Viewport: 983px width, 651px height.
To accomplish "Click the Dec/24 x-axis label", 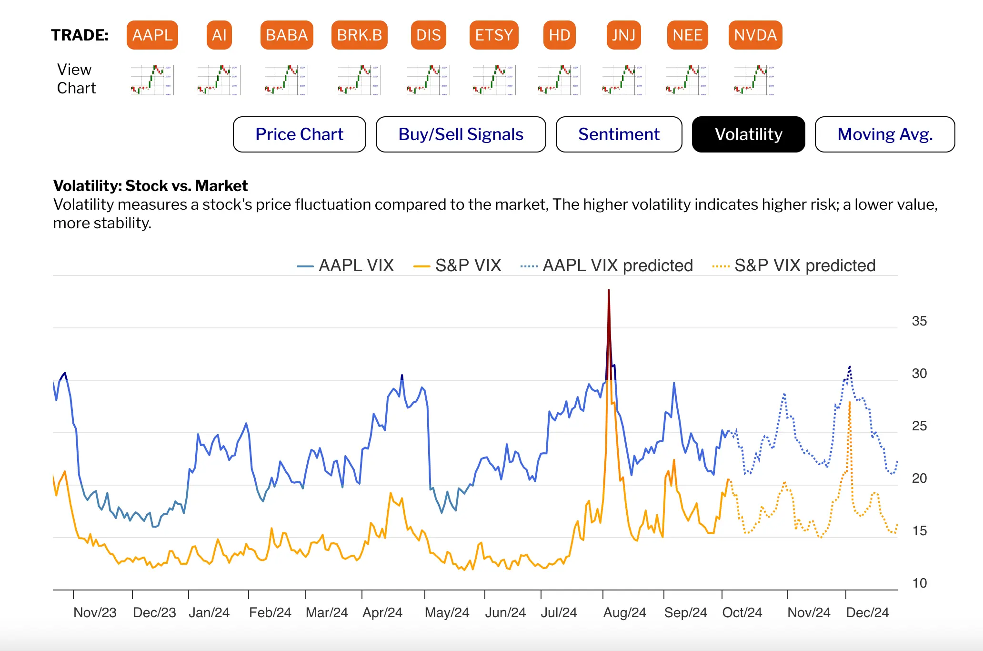I will click(x=868, y=612).
